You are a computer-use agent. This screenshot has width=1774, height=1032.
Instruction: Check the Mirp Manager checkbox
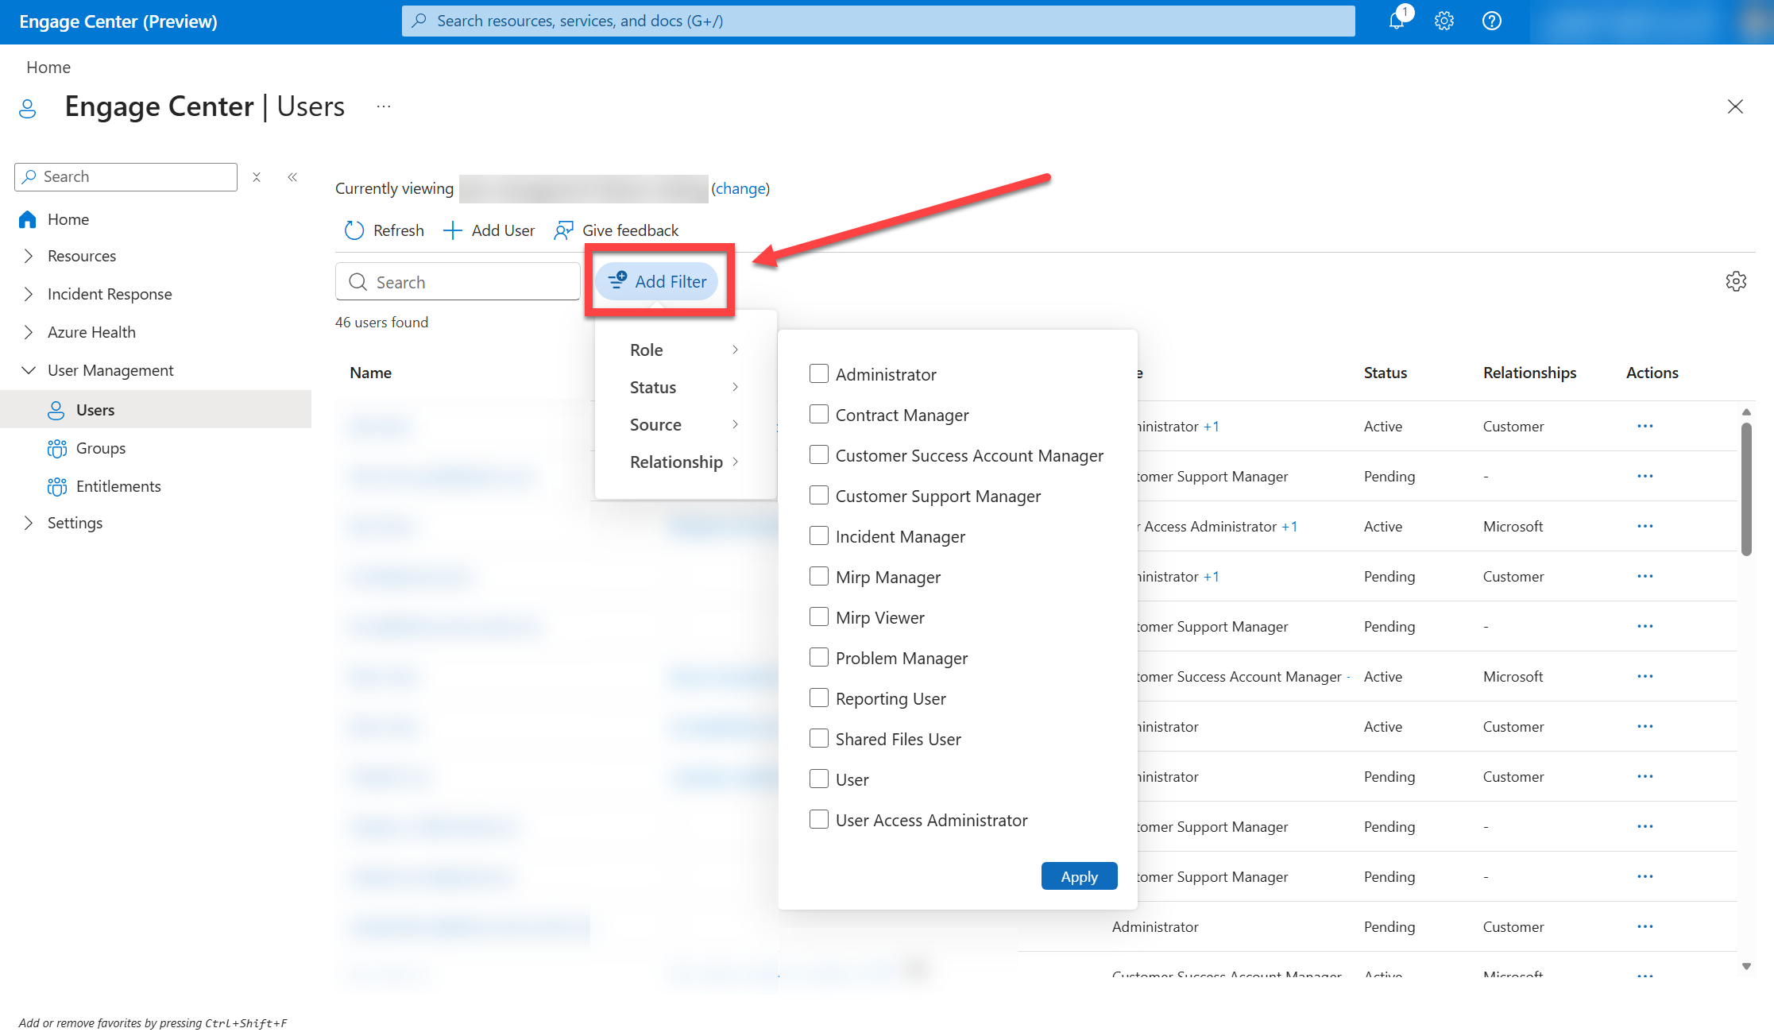point(819,576)
